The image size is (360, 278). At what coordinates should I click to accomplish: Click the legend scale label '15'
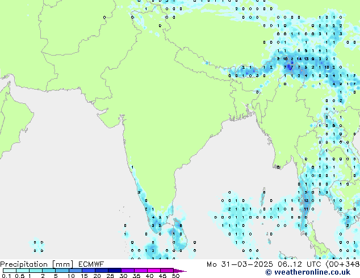(x=84, y=276)
